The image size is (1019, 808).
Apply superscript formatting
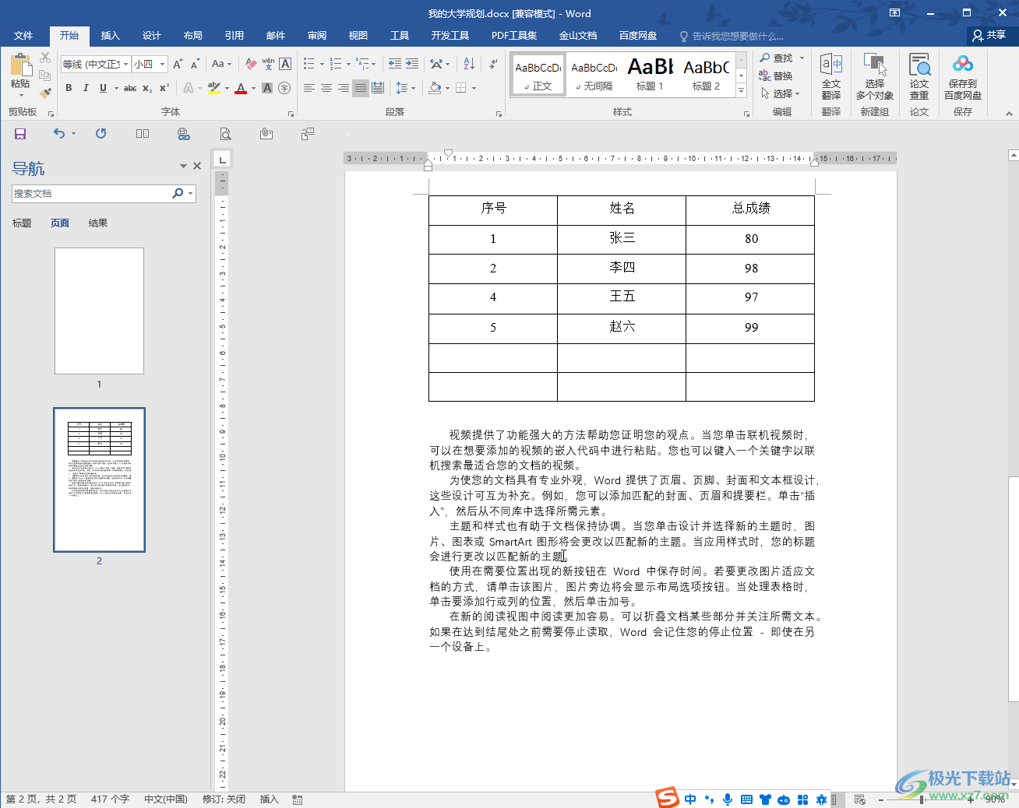pyautogui.click(x=164, y=88)
